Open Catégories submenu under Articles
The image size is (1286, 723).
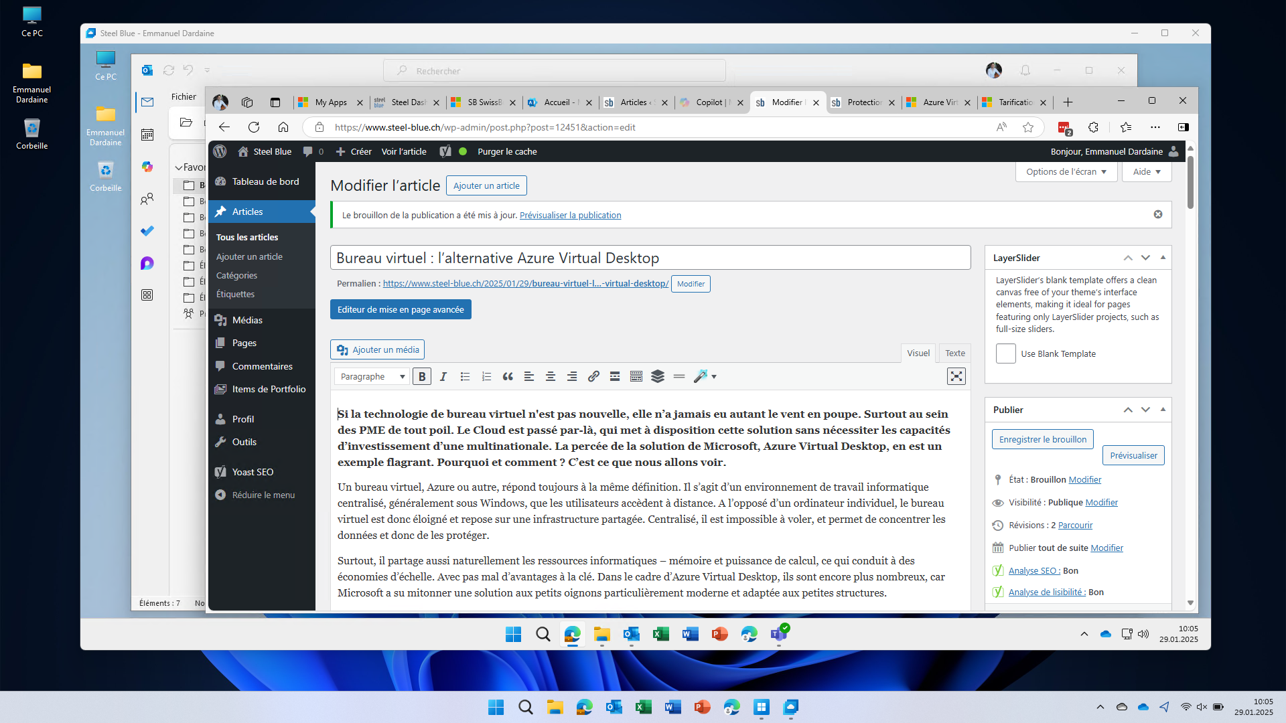coord(236,276)
